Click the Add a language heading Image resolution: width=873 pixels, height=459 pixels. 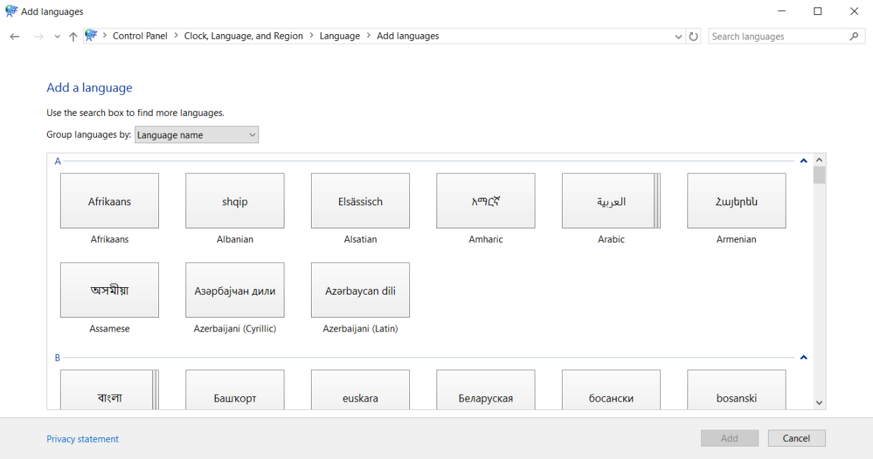pos(89,88)
